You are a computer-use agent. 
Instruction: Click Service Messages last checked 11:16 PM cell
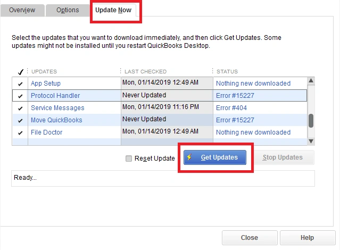(x=167, y=107)
